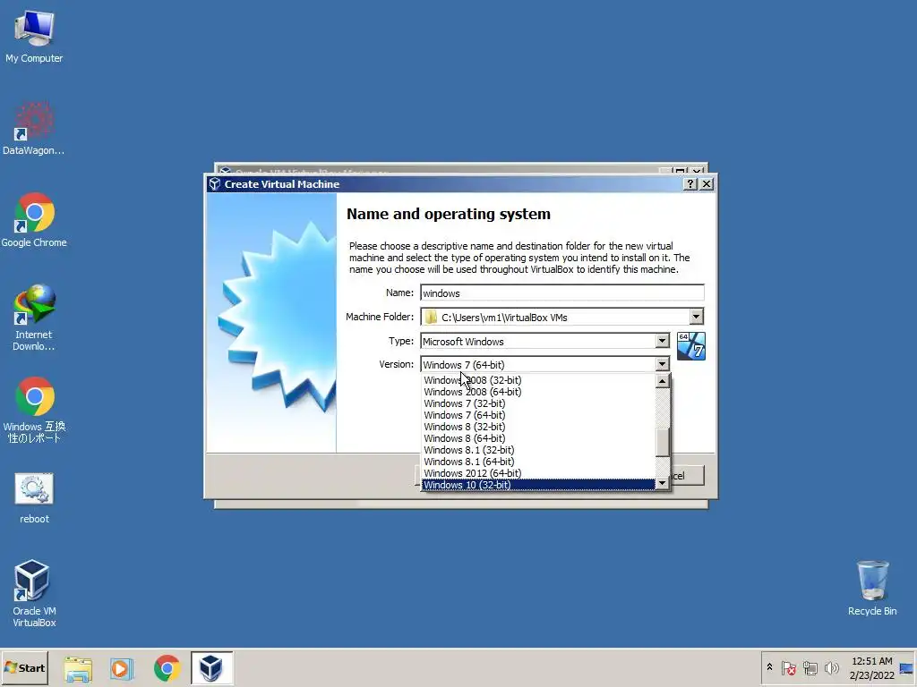Open the Type dropdown Microsoft Windows

click(x=544, y=341)
